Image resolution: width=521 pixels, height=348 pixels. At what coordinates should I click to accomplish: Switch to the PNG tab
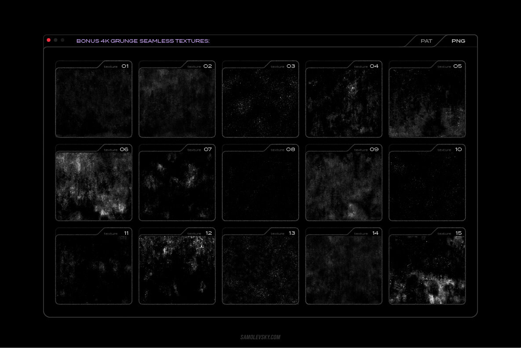tap(458, 41)
